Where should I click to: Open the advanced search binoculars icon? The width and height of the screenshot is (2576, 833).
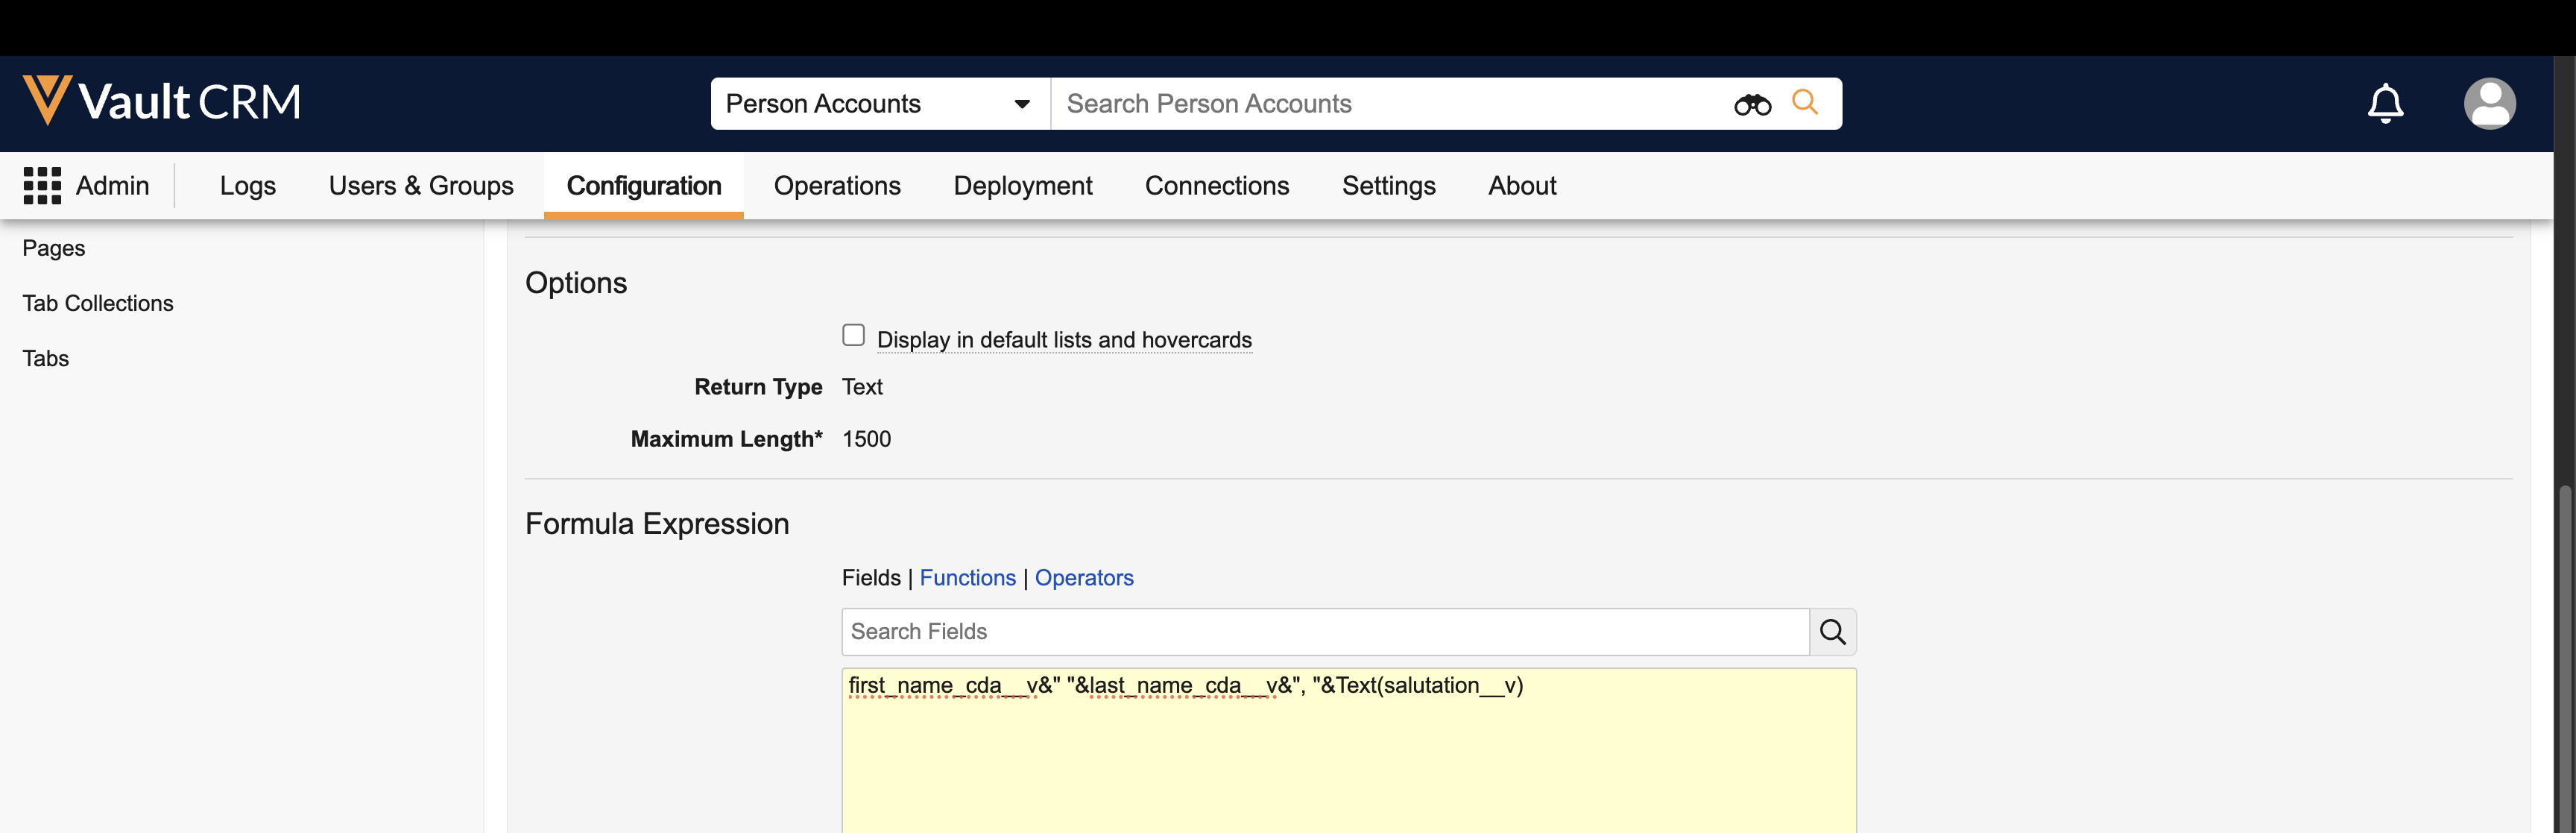click(1752, 104)
